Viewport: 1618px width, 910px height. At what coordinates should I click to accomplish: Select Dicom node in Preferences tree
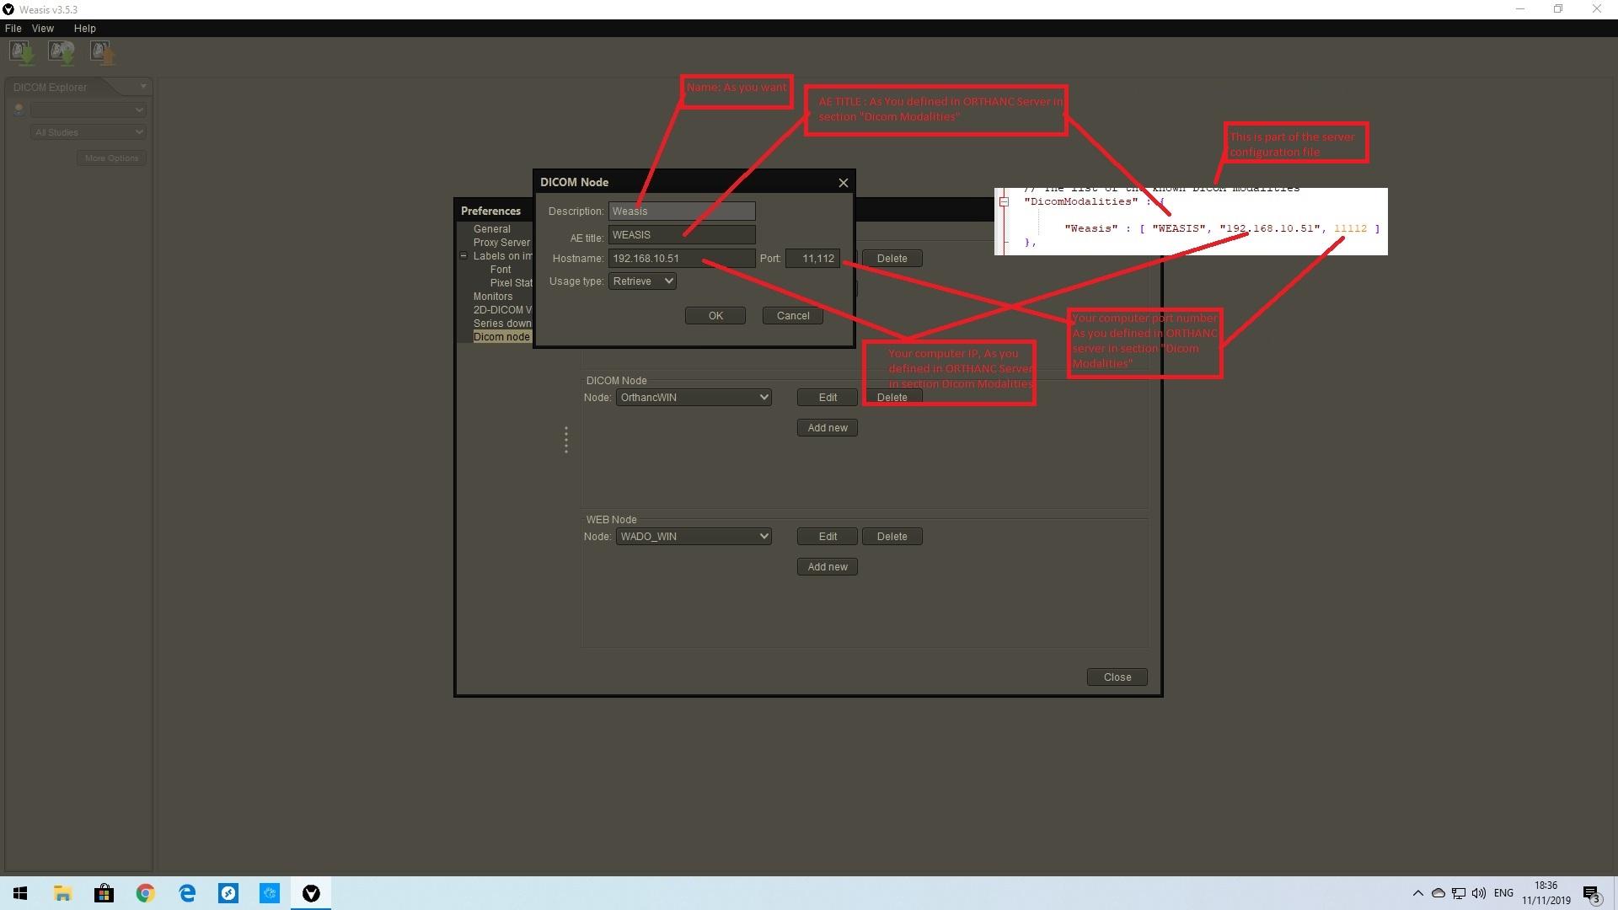(x=501, y=337)
